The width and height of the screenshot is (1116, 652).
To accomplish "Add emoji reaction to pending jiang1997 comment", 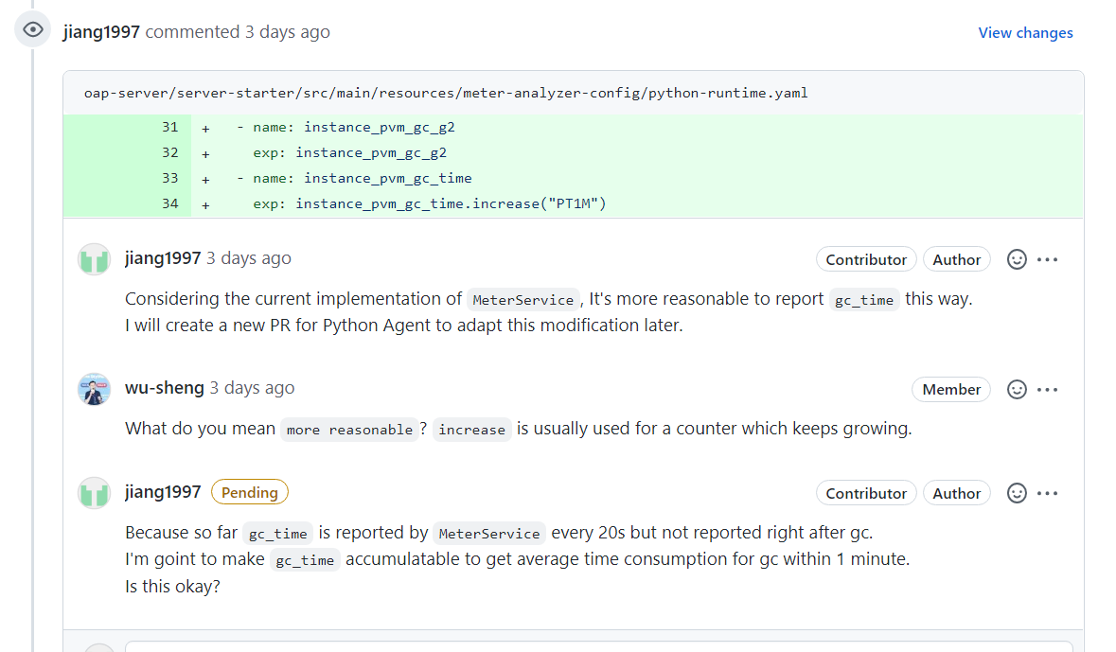I will (1017, 493).
